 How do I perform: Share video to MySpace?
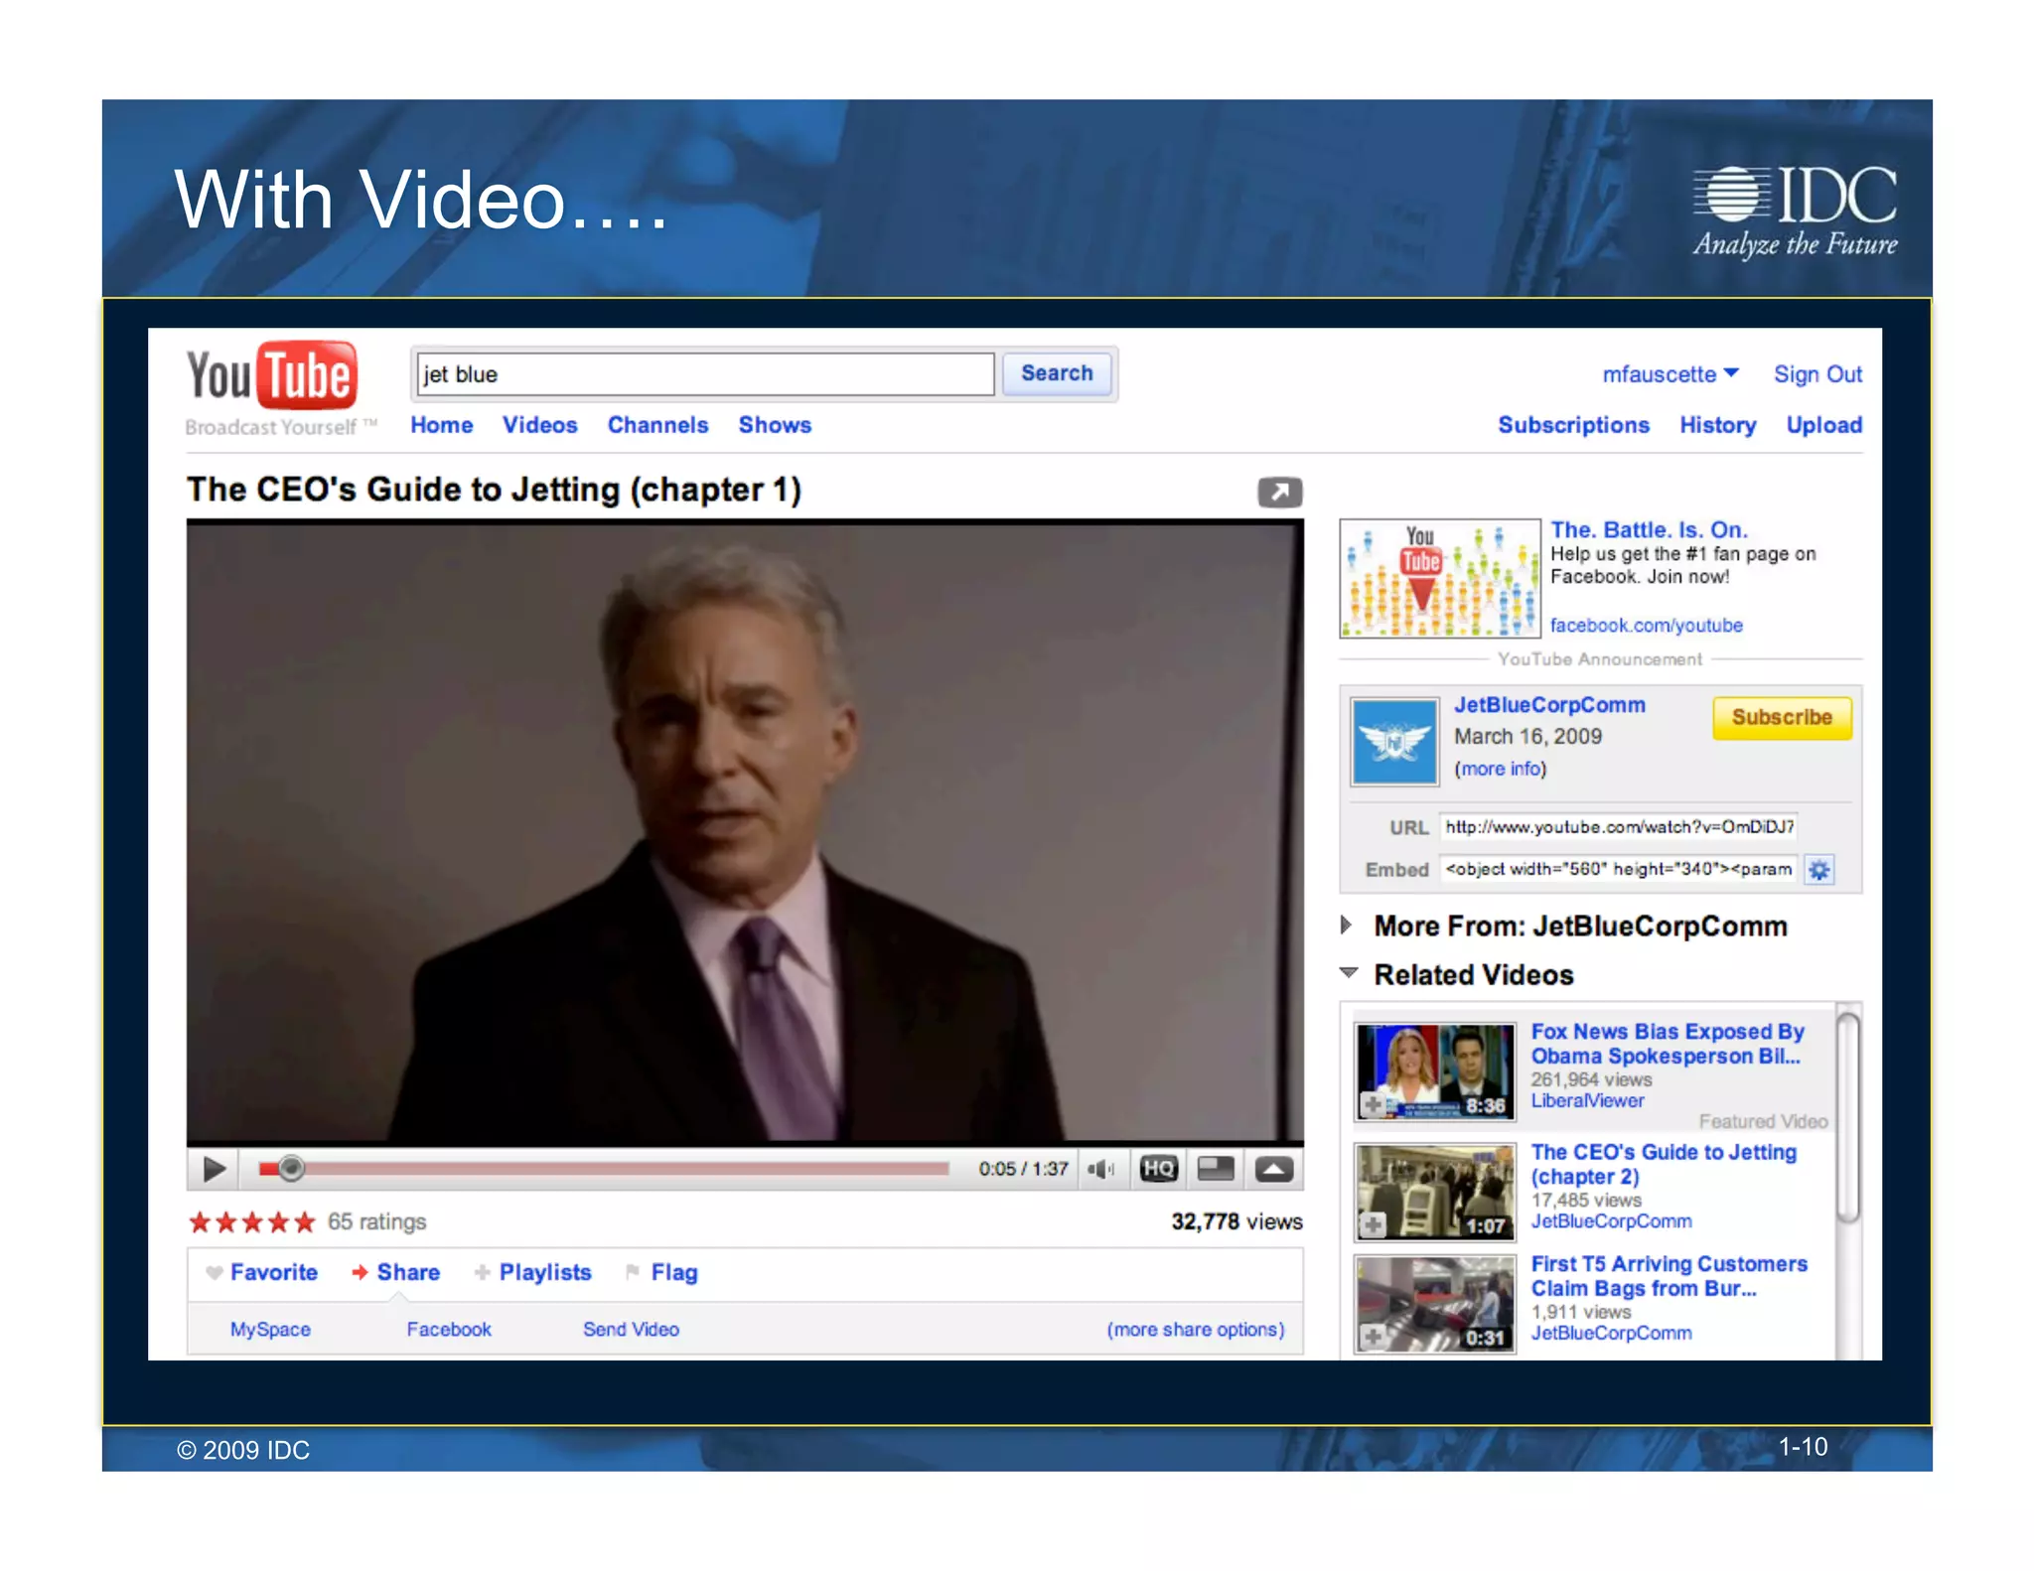(x=270, y=1329)
